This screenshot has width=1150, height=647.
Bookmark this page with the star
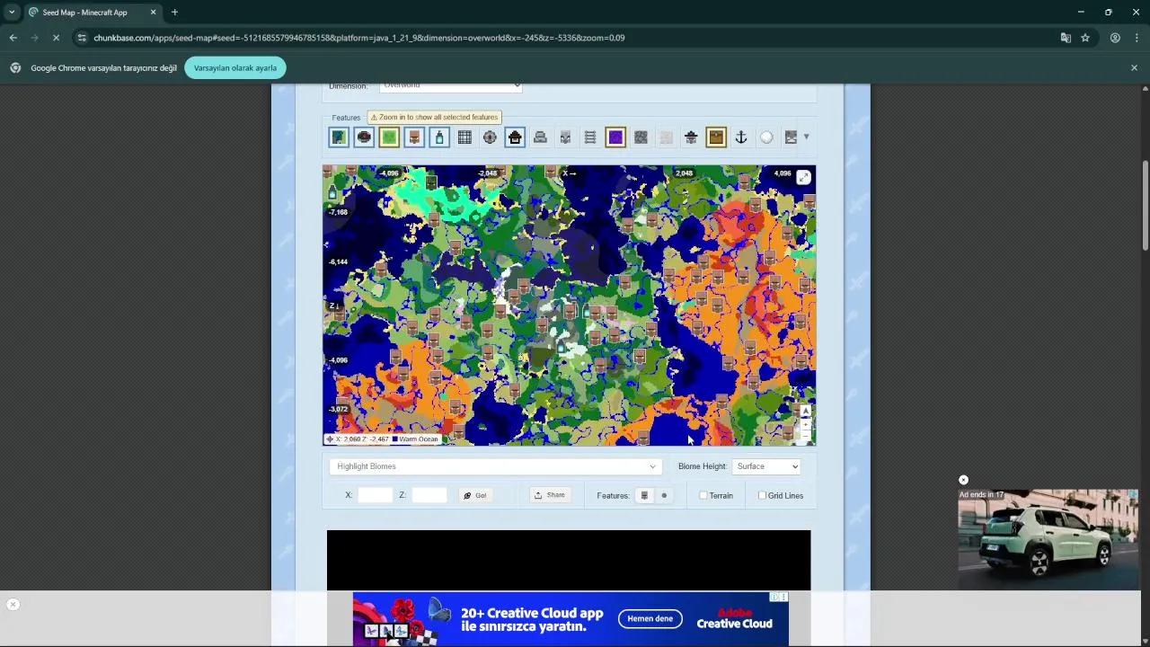click(1085, 38)
